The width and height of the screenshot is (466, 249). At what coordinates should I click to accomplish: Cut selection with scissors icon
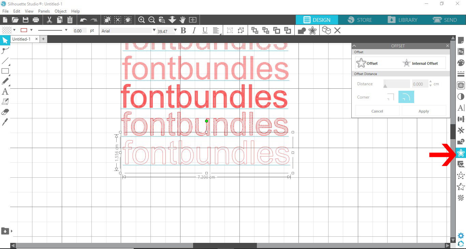tap(49, 20)
